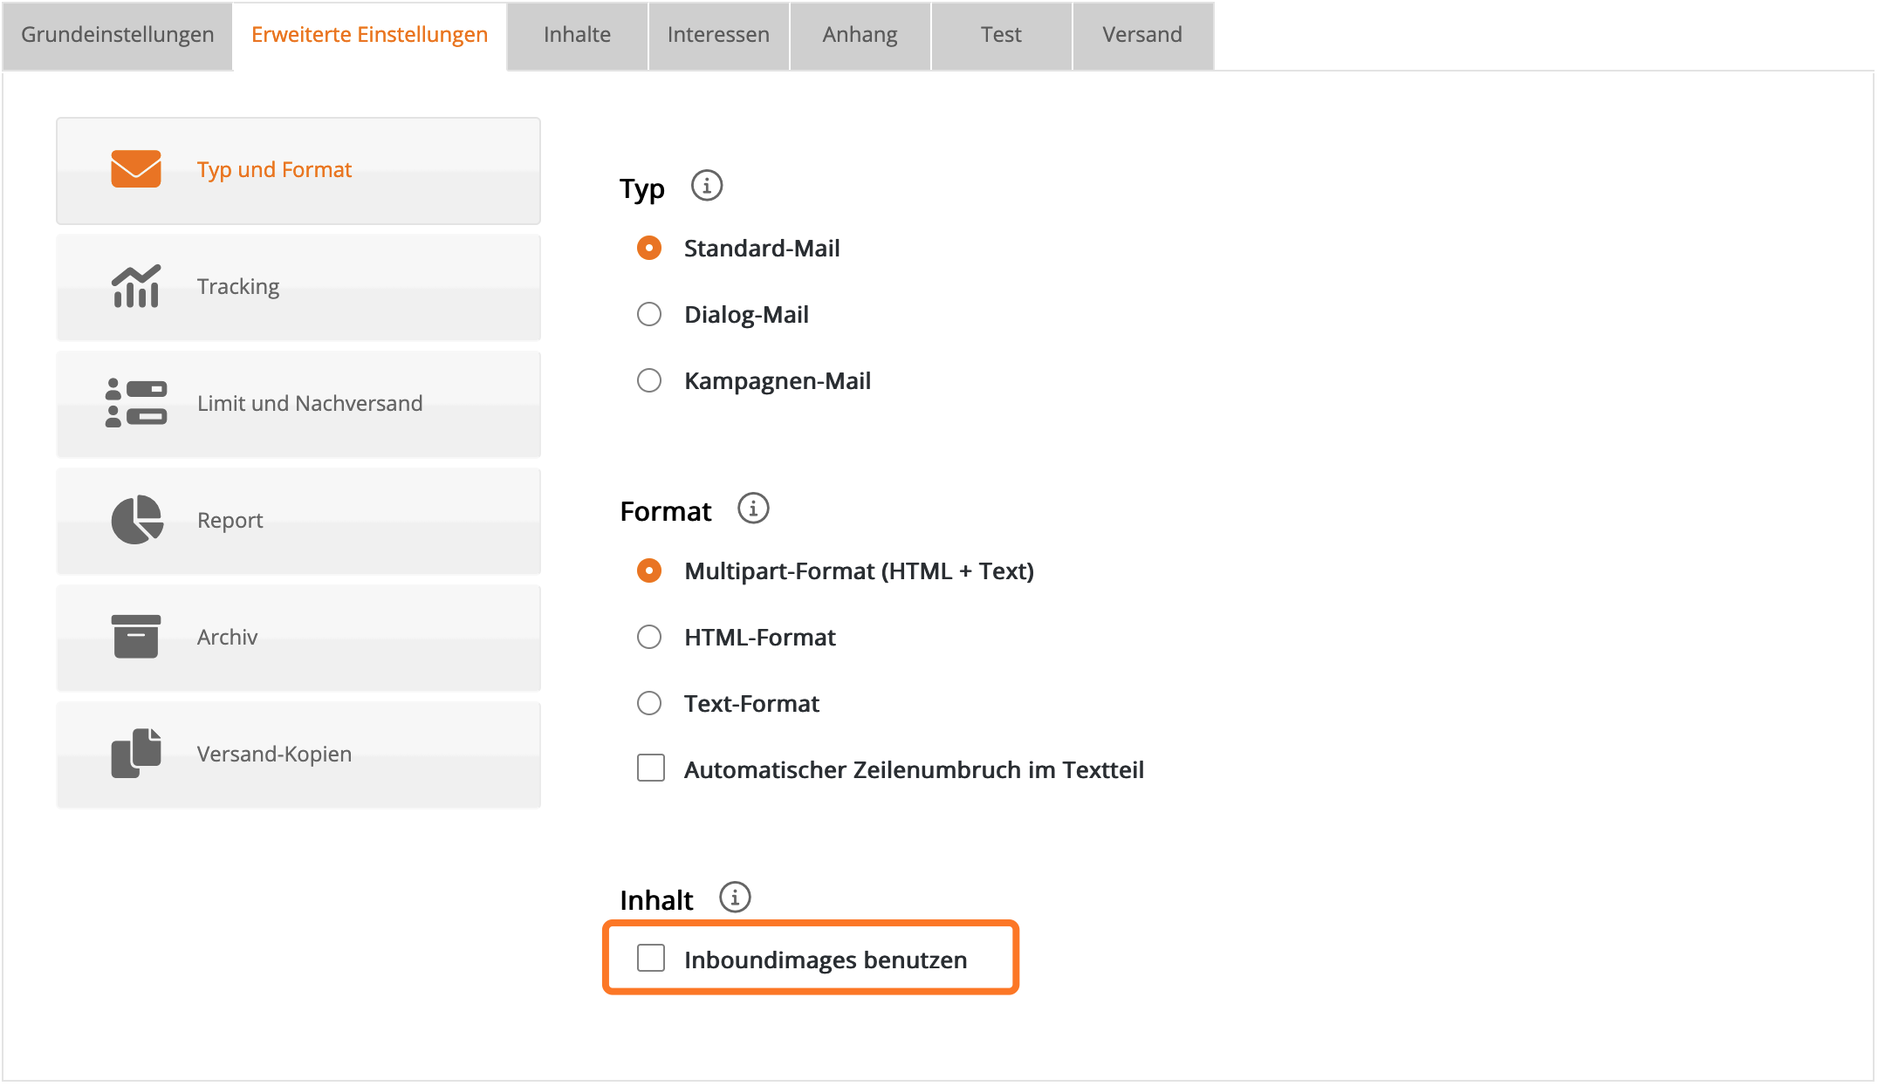Open the Inhalte tab

[577, 35]
